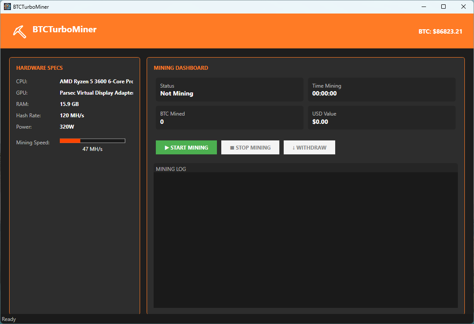Screen dimensions: 474x324
Task: Click the BTCTurboMiner title bar app icon
Action: [x=7, y=7]
